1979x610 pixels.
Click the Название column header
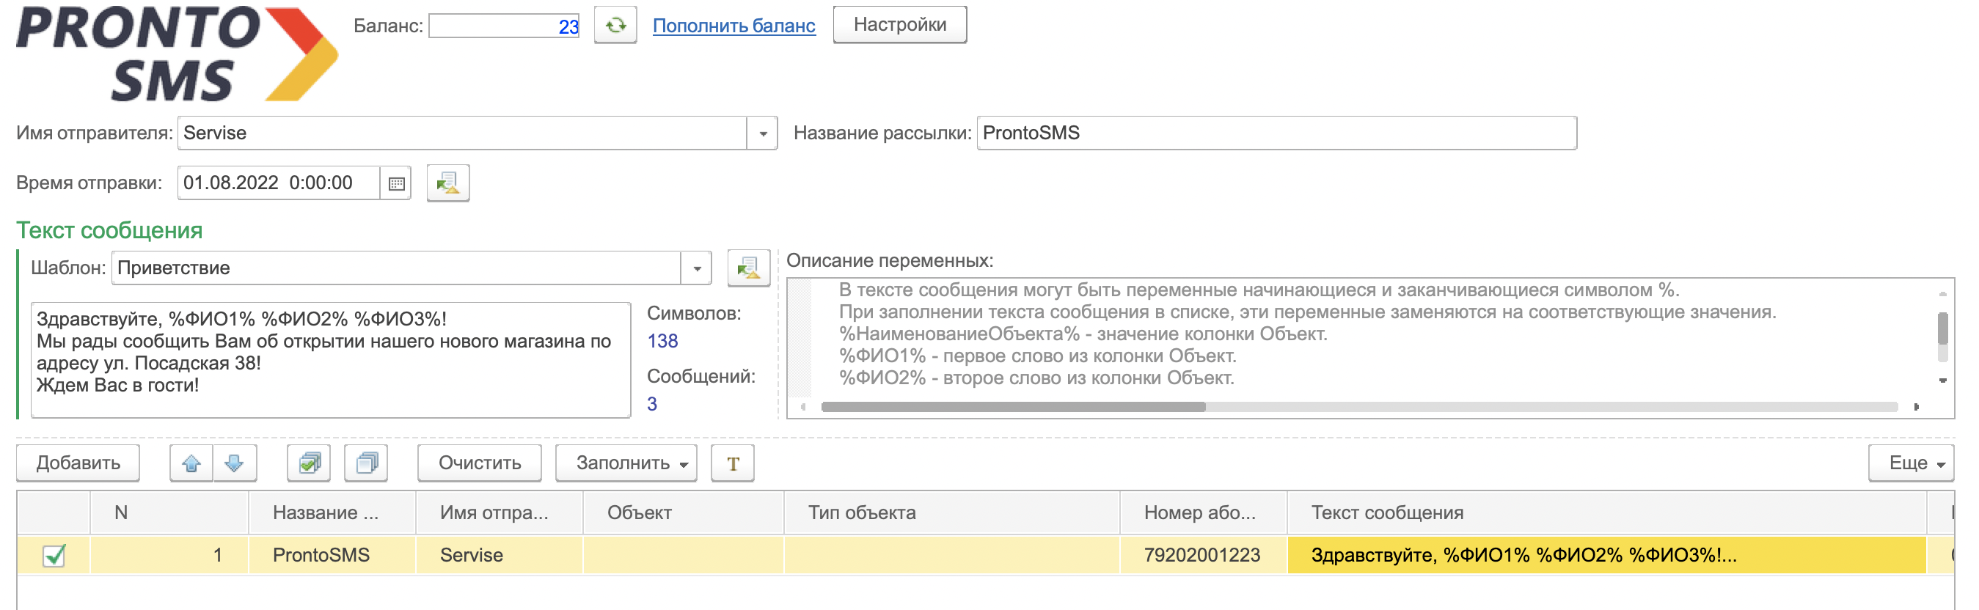[332, 513]
